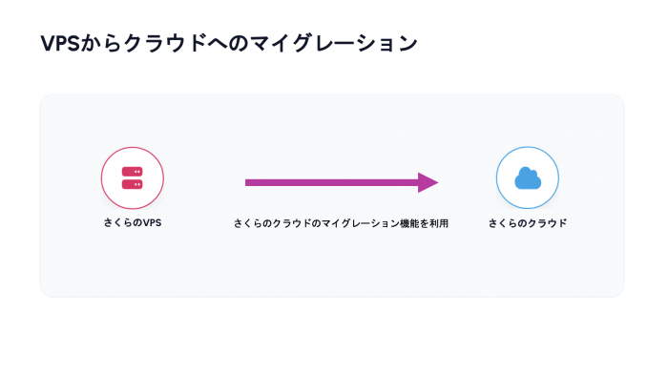Click the VPSからクラウドへのマイグレーション heading

(x=229, y=44)
